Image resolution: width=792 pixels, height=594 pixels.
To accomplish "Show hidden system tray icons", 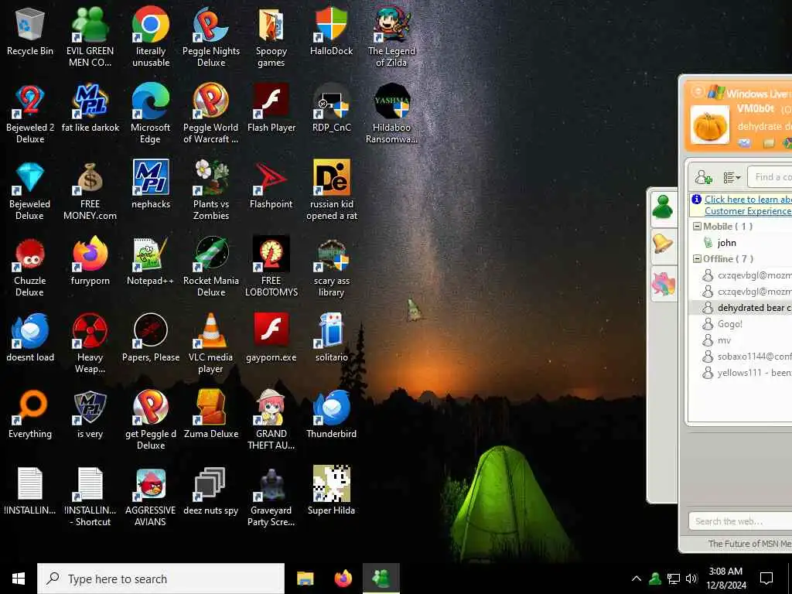I will point(637,579).
